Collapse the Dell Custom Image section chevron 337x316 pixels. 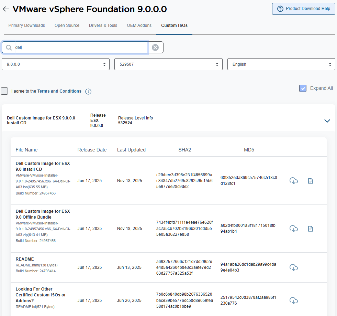327,121
